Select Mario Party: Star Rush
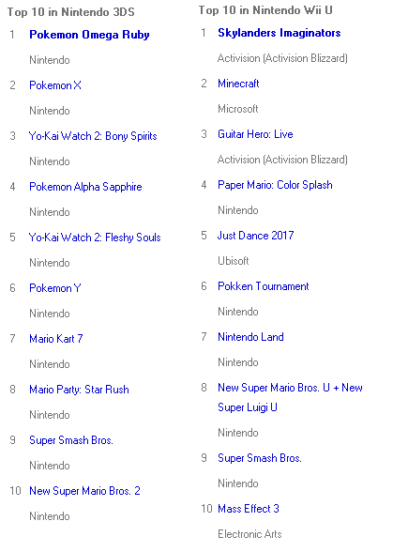393x552 pixels. [x=79, y=390]
